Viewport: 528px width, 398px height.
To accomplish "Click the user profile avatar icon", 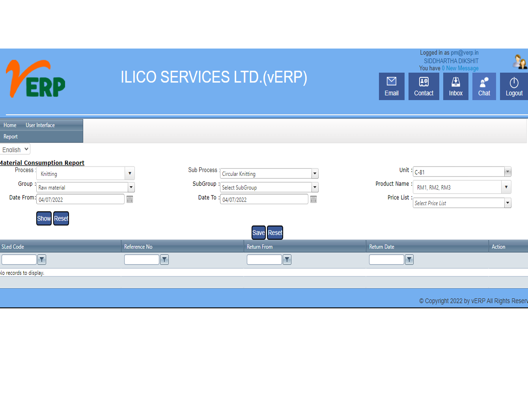I will [520, 62].
